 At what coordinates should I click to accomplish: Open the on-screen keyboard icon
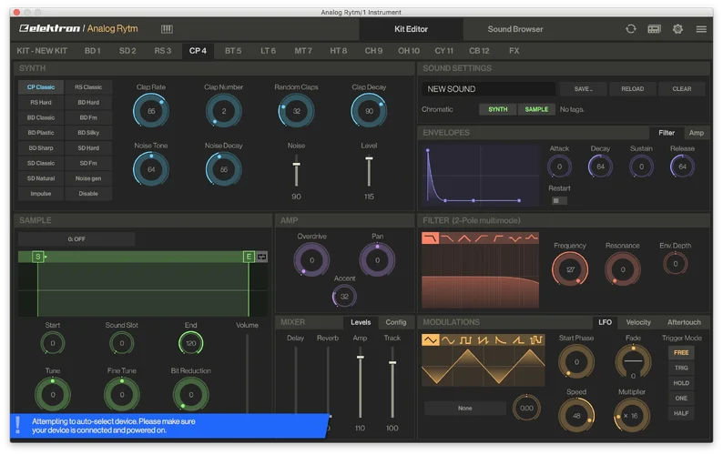pos(167,29)
